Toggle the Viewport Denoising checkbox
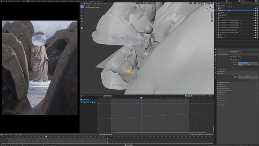Image resolution: width=259 pixels, height=146 pixels. click(257, 80)
